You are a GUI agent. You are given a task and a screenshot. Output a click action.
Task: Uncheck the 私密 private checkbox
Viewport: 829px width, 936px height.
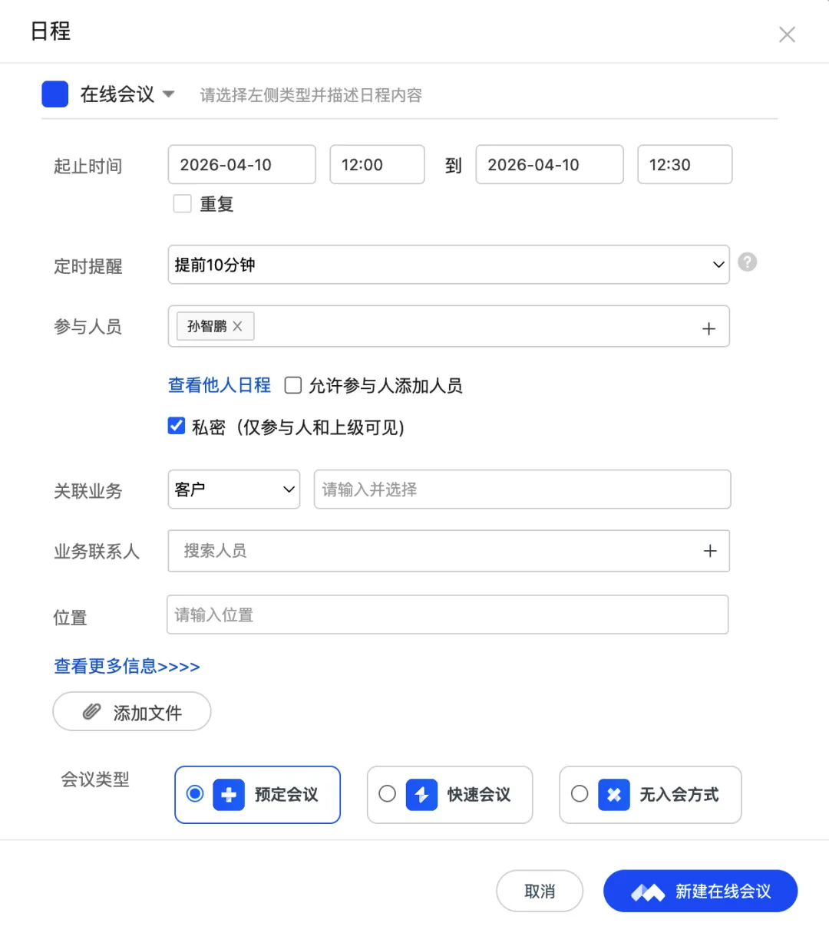pos(177,426)
